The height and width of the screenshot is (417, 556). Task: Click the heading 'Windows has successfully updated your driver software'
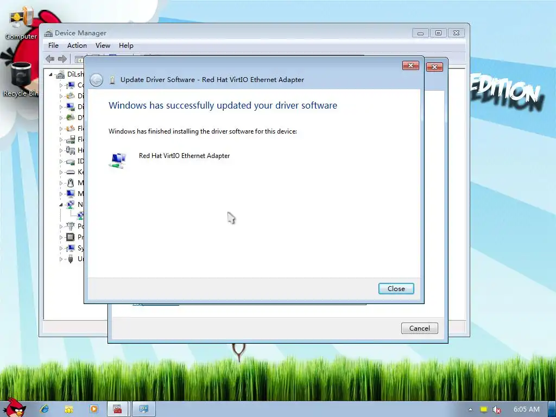tap(223, 105)
